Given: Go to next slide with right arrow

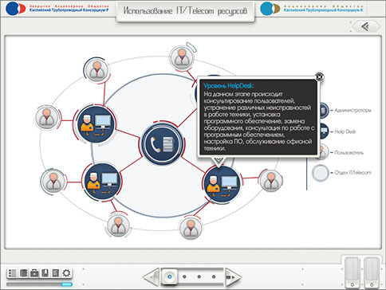Looking at the screenshot, I should (233, 277).
